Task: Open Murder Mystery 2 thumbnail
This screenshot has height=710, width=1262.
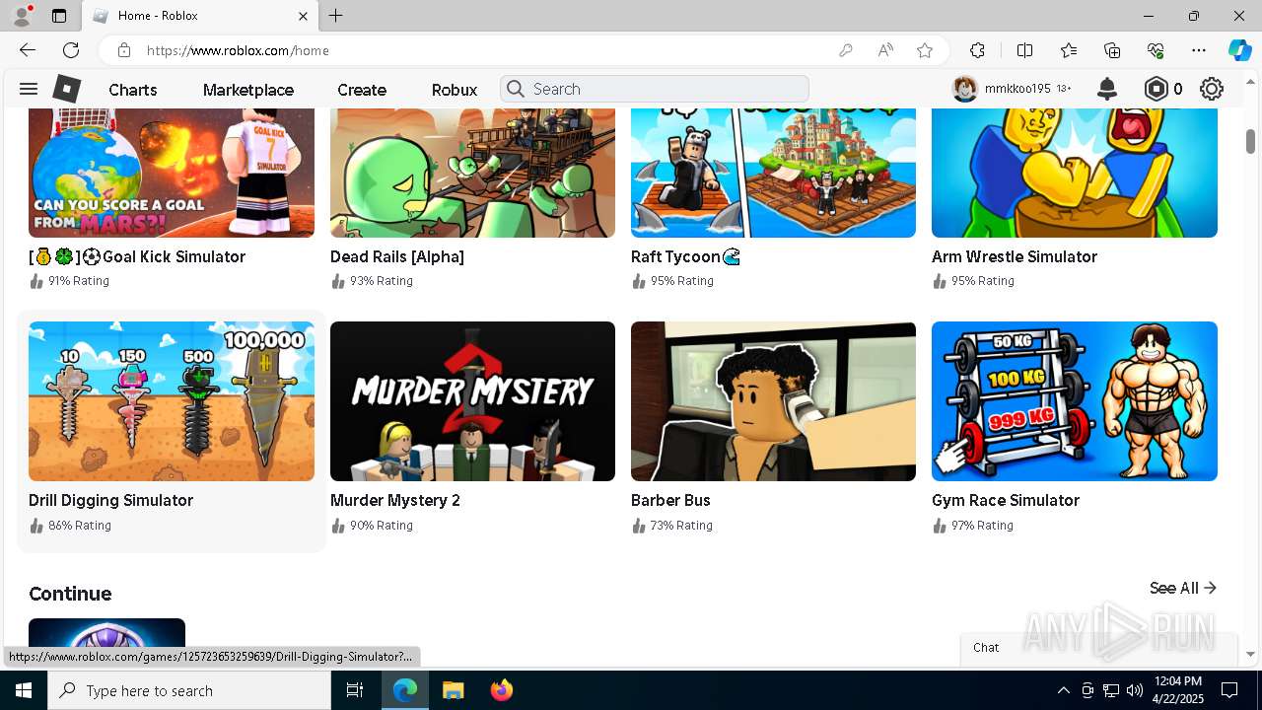Action: pyautogui.click(x=472, y=401)
